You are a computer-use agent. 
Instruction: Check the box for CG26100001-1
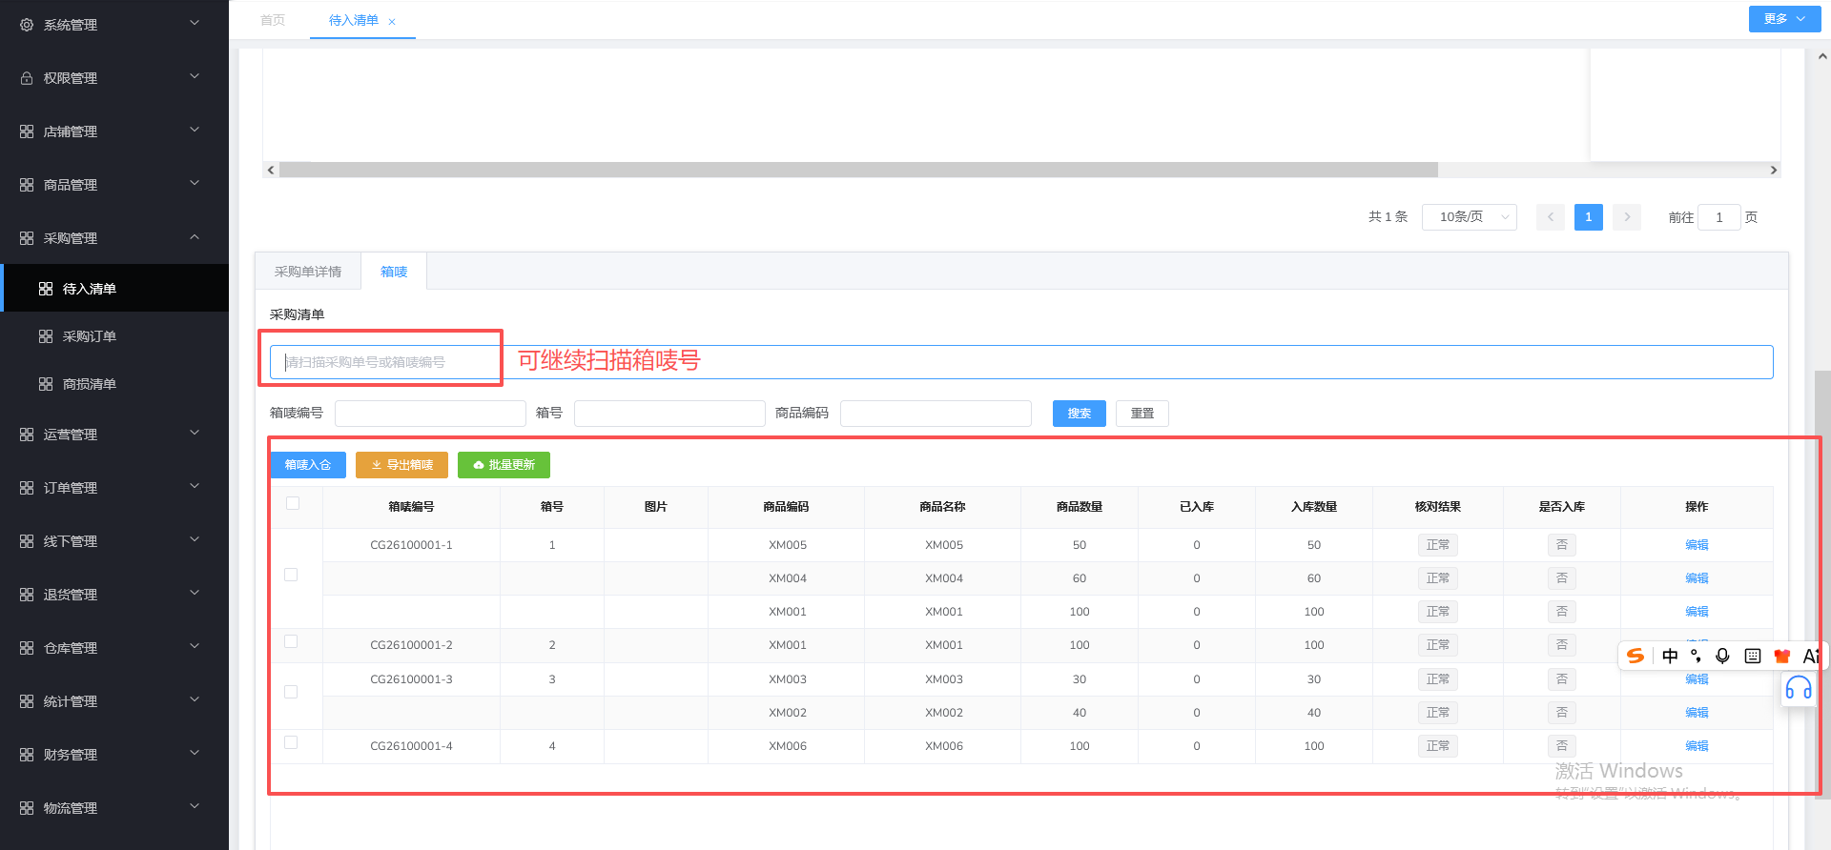coord(291,575)
